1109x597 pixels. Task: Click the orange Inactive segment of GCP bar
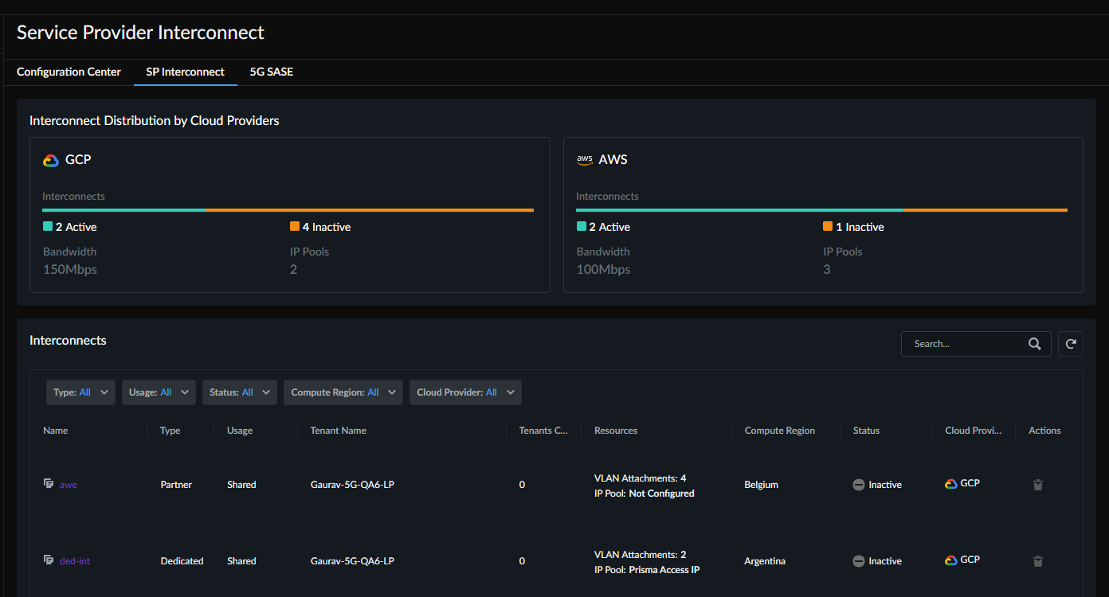coord(370,210)
